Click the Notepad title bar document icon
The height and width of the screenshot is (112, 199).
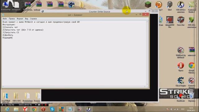coord(3,15)
